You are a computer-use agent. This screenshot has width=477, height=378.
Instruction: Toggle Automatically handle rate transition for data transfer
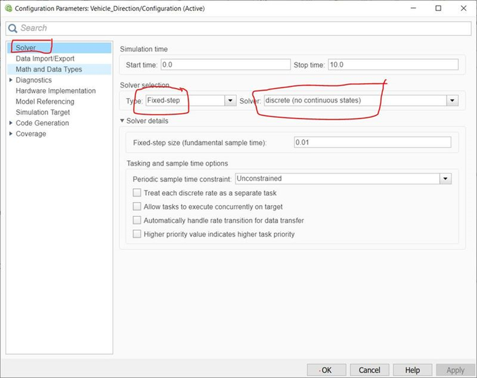coord(137,220)
